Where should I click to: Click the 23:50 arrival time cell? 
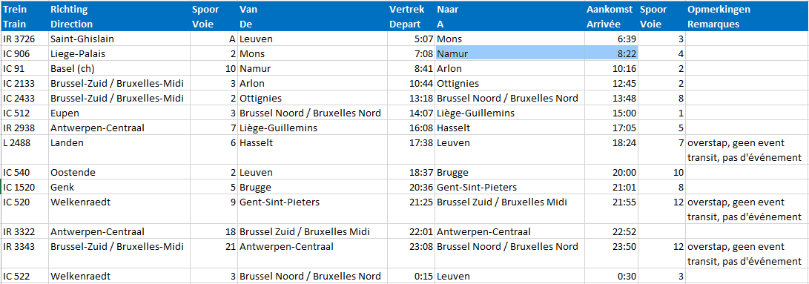611,254
